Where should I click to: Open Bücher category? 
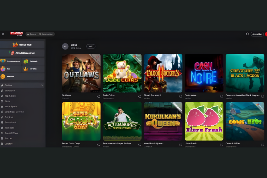tap(8, 138)
